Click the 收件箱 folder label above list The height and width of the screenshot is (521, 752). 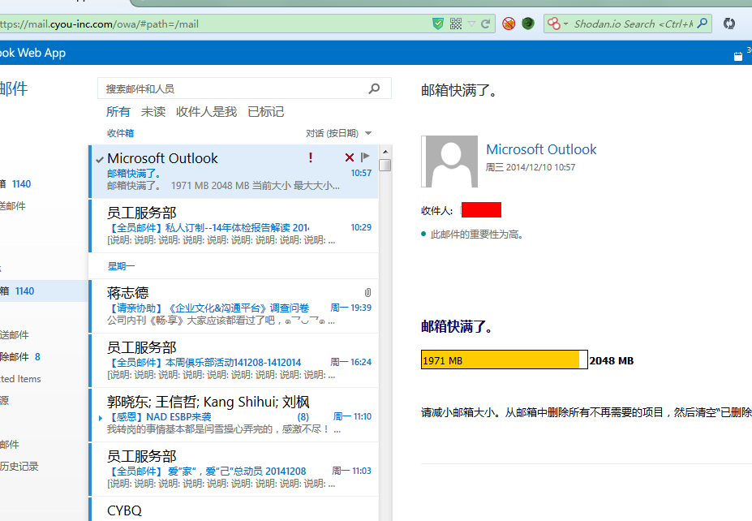point(120,133)
